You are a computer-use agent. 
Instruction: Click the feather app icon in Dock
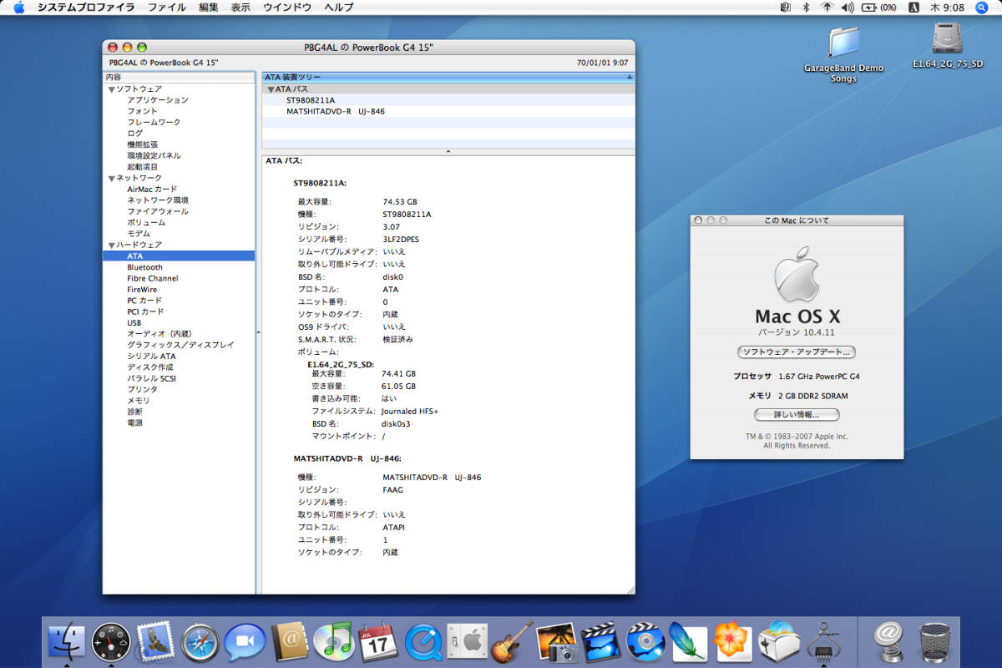point(690,641)
